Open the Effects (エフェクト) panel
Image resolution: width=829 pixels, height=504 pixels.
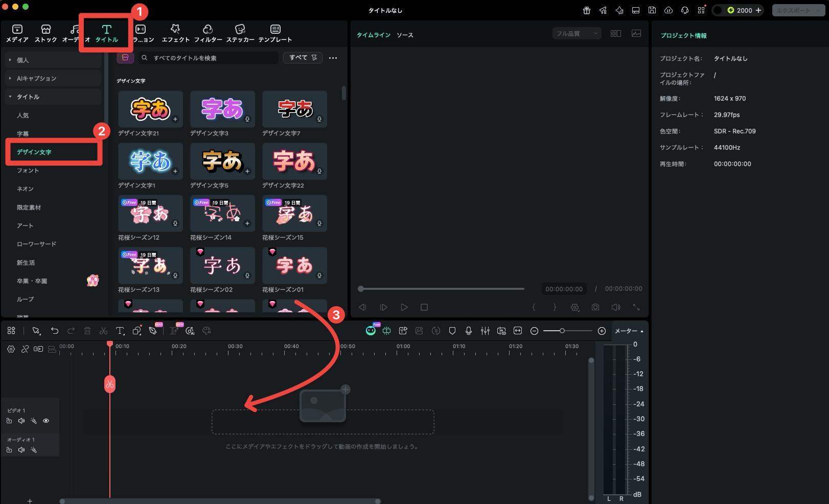(x=175, y=33)
